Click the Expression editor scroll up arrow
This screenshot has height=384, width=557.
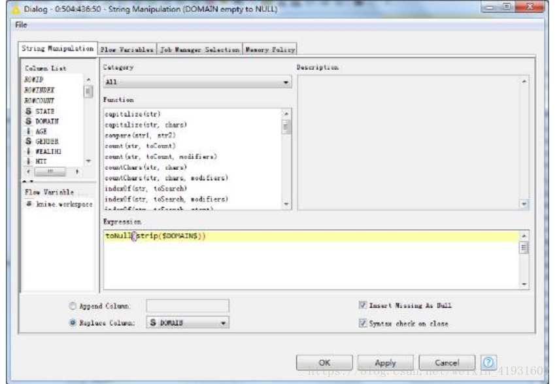click(524, 236)
